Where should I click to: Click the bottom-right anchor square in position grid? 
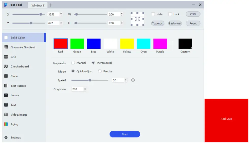[x=144, y=25]
